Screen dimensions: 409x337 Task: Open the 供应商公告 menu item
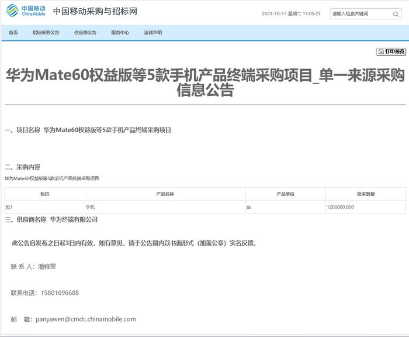tap(85, 33)
